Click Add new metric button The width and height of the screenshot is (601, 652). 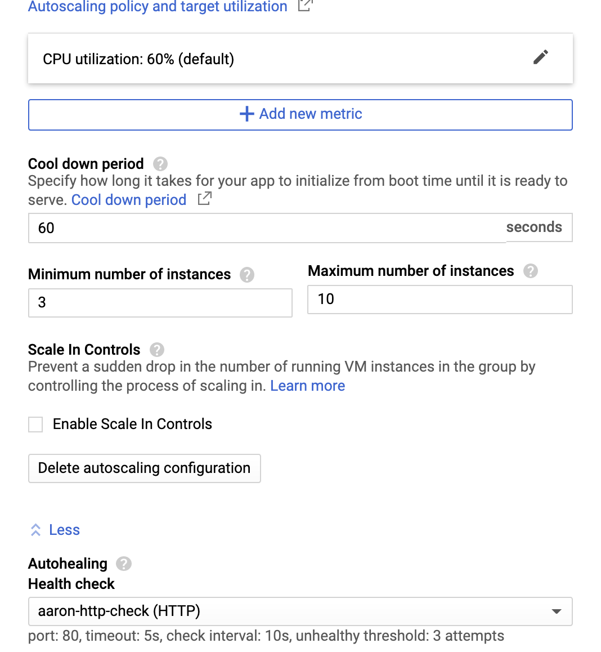pyautogui.click(x=300, y=114)
